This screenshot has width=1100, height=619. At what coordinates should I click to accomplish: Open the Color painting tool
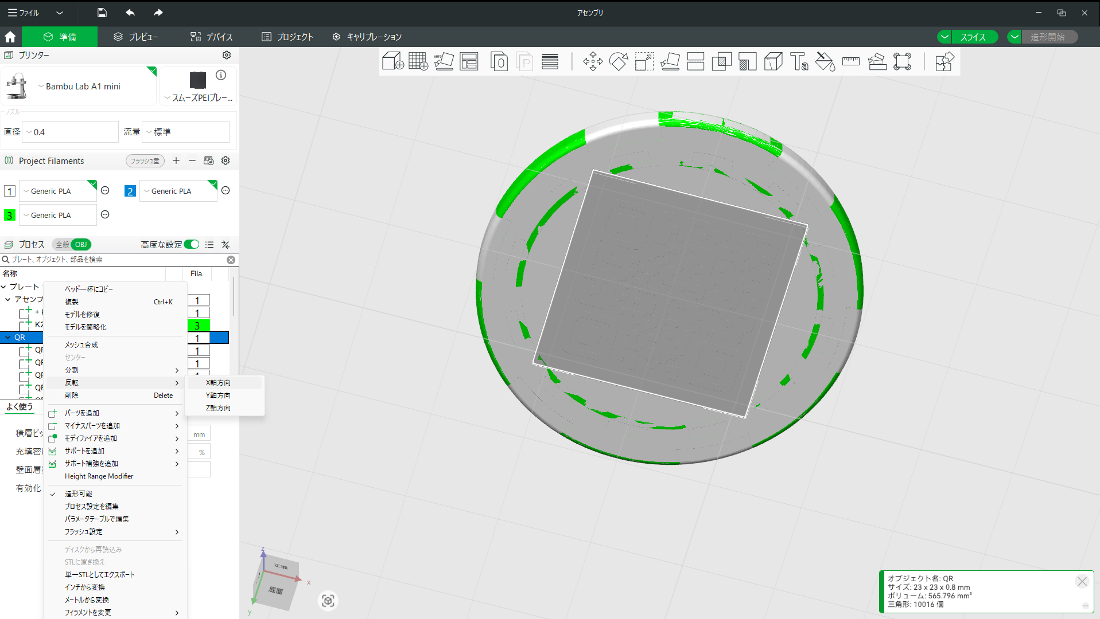(825, 61)
